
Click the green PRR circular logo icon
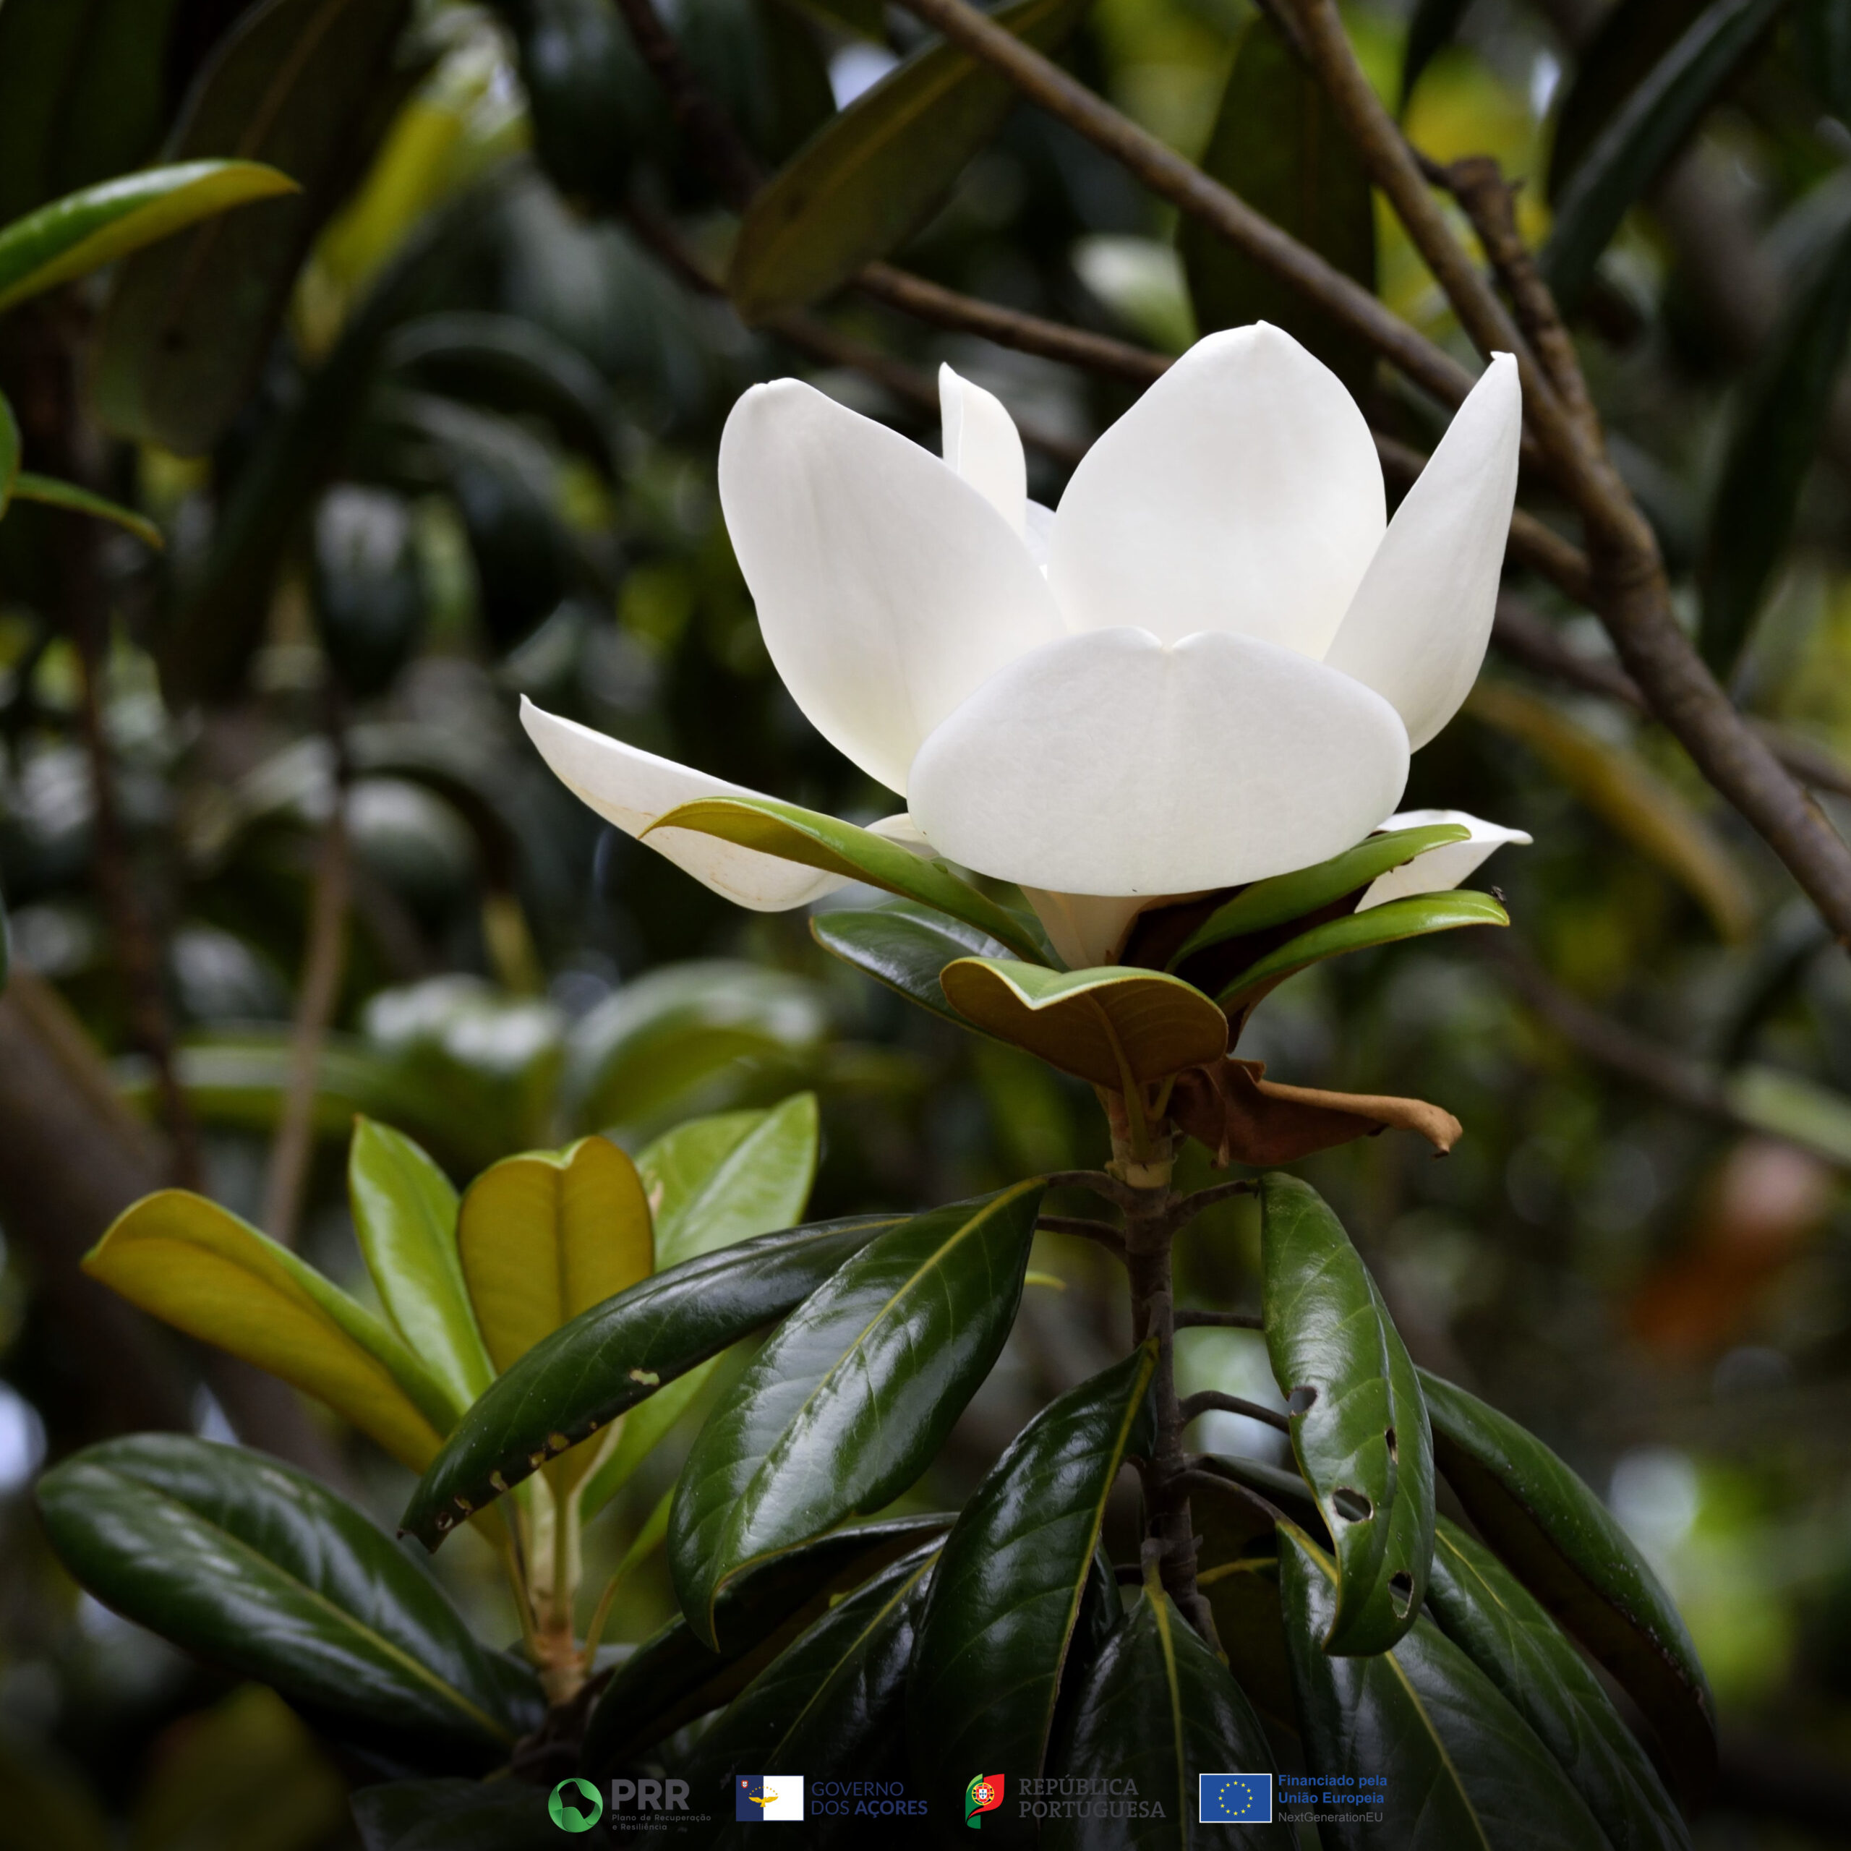pyautogui.click(x=574, y=1804)
